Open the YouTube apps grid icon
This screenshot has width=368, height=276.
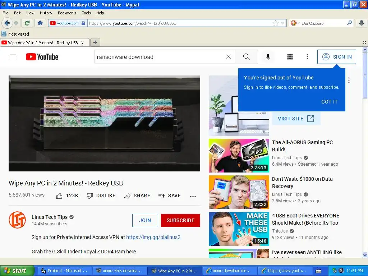click(x=290, y=57)
